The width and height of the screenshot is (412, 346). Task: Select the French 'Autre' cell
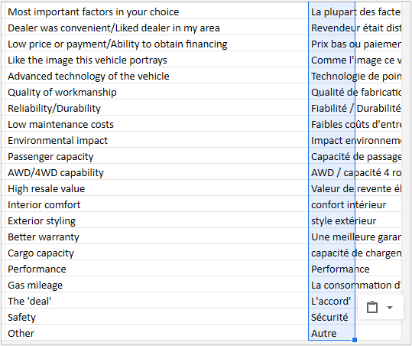(x=332, y=333)
